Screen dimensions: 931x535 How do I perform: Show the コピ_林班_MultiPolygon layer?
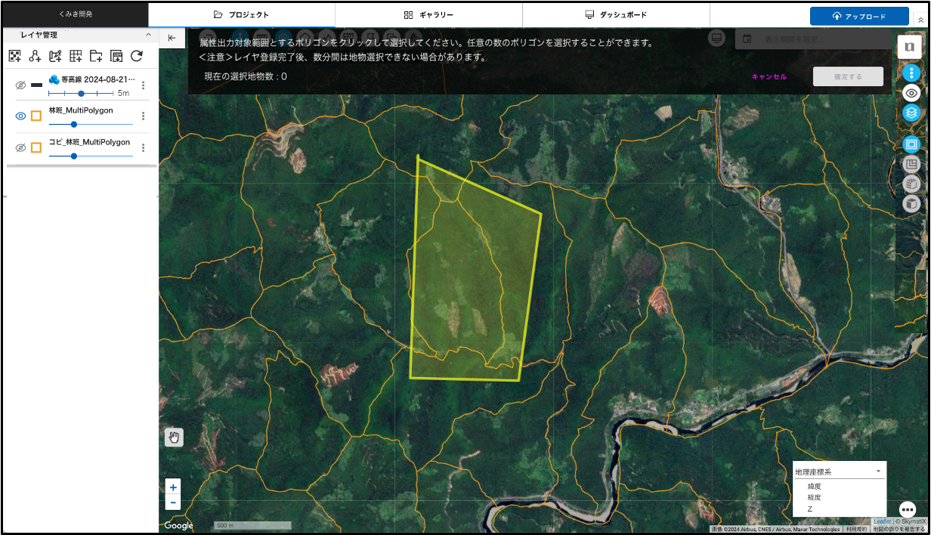tap(20, 147)
